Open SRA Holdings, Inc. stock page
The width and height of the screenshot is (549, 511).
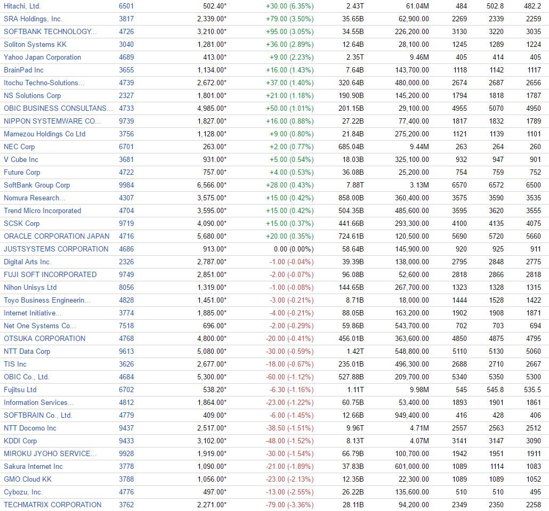[x=33, y=19]
